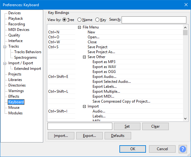Open Modules preferences page
191x157 pixels.
pos(15,113)
